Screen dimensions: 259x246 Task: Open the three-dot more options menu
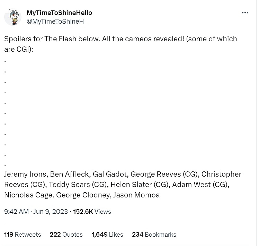click(245, 13)
